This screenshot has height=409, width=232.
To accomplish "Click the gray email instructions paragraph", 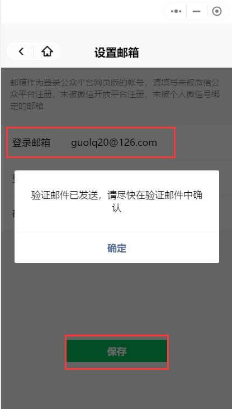I will (115, 94).
